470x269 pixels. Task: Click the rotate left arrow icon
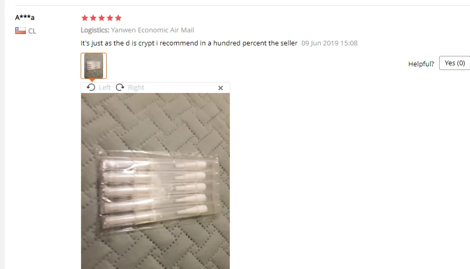tap(91, 87)
